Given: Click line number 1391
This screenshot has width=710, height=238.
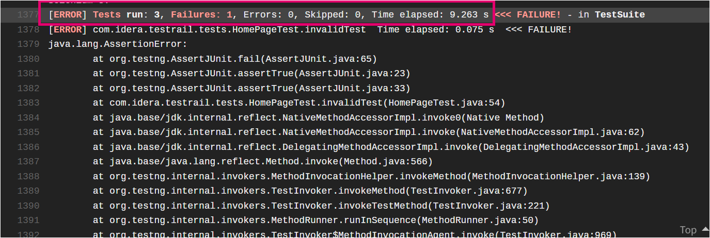Looking at the screenshot, I should tap(28, 220).
